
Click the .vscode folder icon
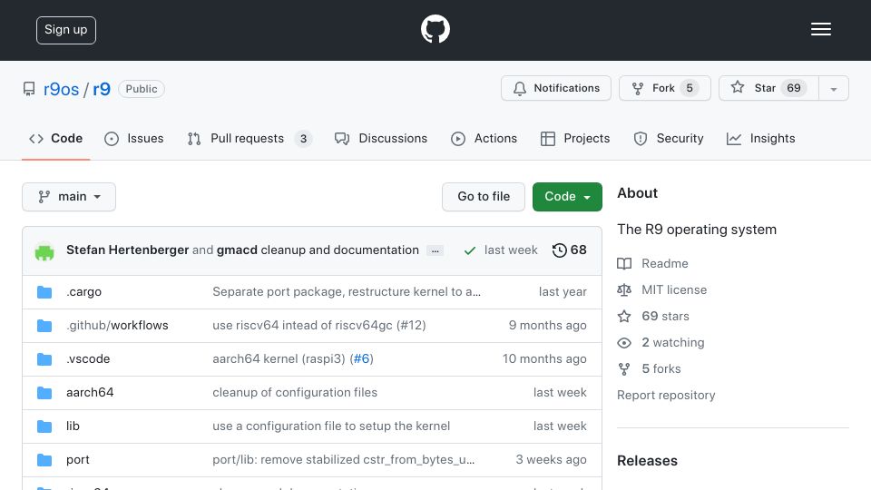tap(44, 359)
